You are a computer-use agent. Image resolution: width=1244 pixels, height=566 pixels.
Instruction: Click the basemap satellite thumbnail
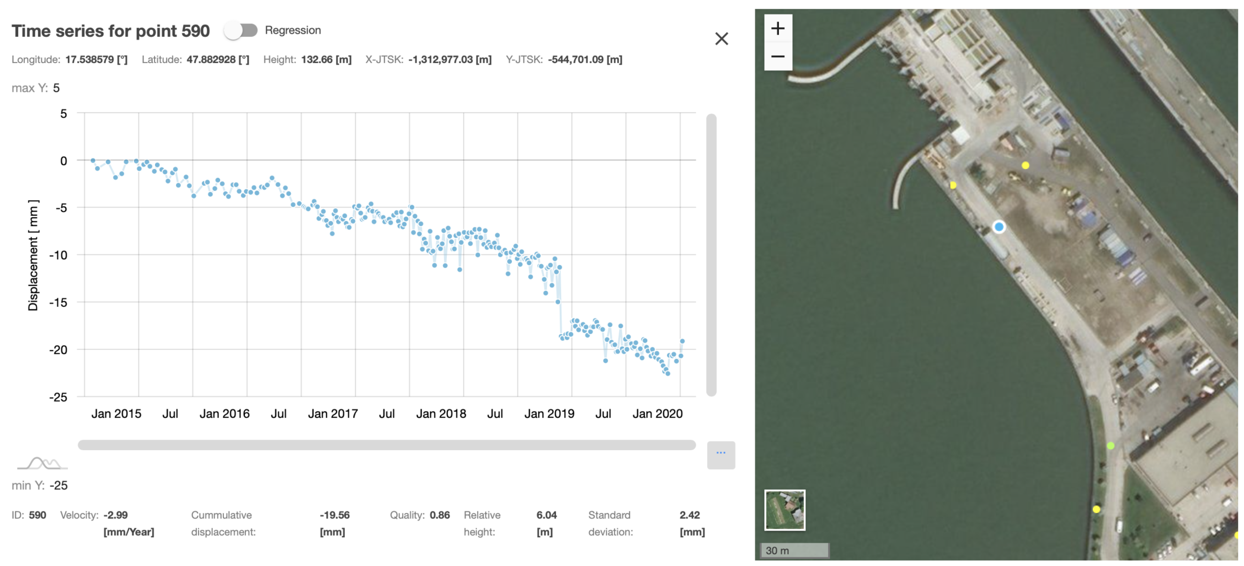[784, 510]
